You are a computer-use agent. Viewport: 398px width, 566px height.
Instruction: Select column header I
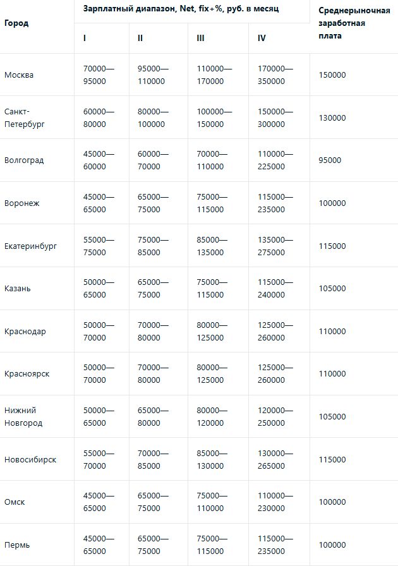tap(85, 38)
